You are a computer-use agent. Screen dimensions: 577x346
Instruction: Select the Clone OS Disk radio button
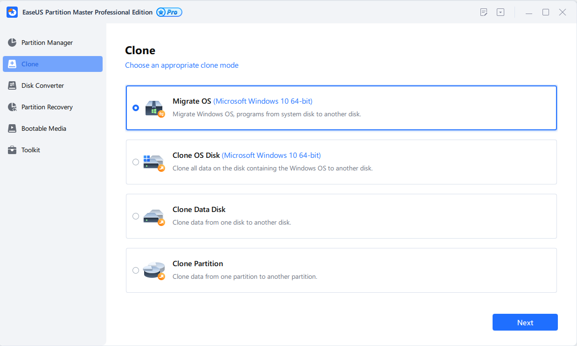point(136,162)
